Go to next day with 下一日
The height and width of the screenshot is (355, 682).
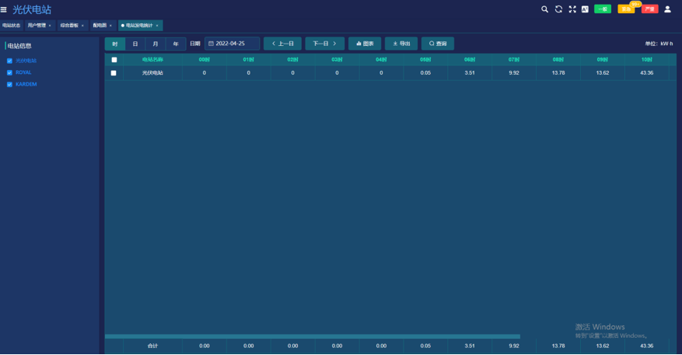pos(324,44)
